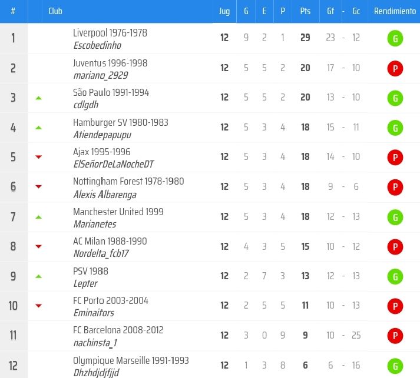420x378 pixels.
Task: Sort table by the Pts column header
Action: (305, 11)
